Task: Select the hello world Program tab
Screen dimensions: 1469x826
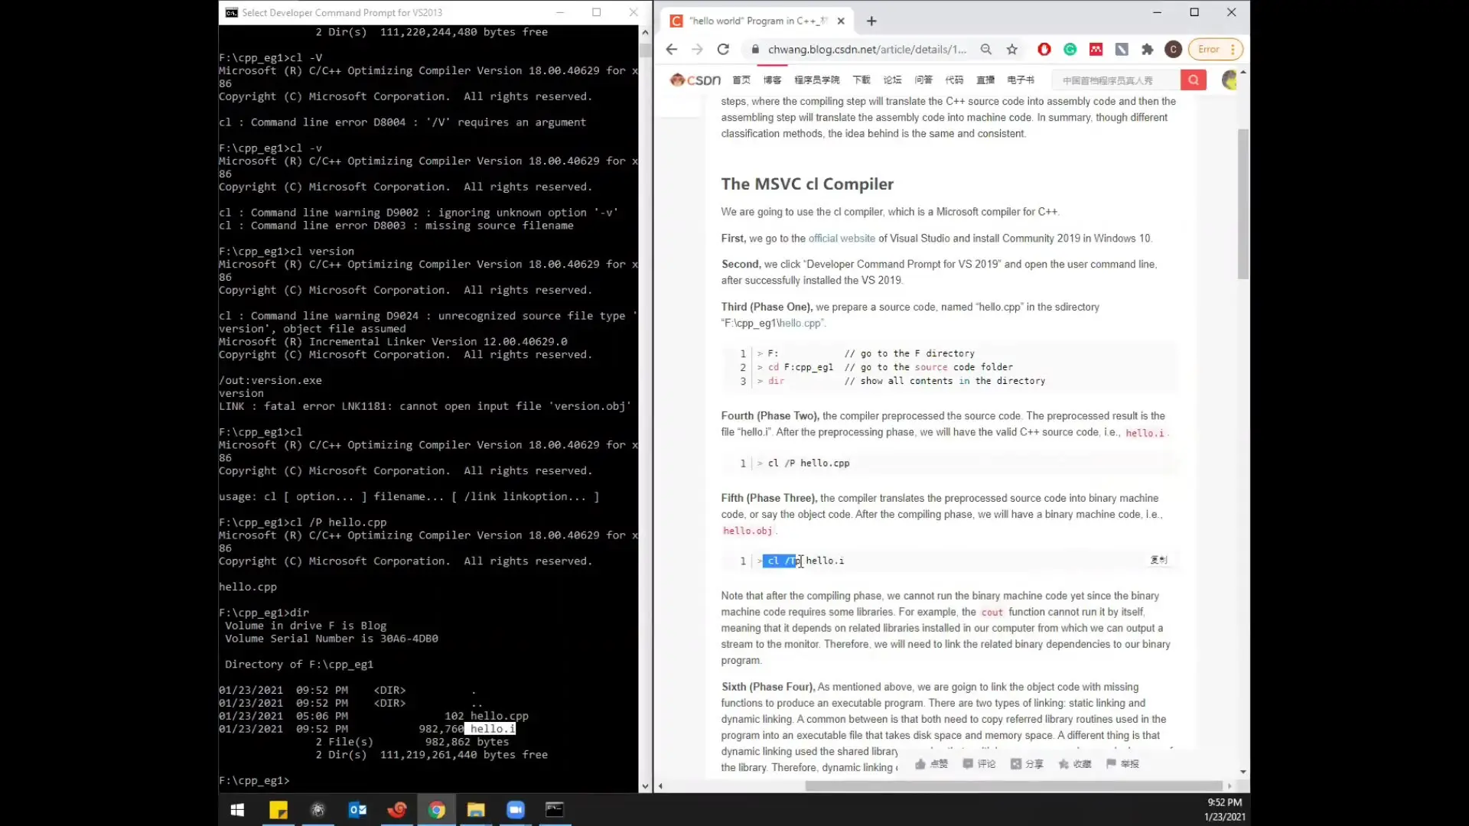Action: click(758, 21)
